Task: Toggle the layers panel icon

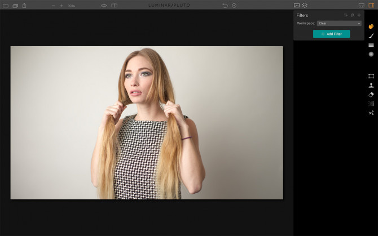Action: coord(305,5)
